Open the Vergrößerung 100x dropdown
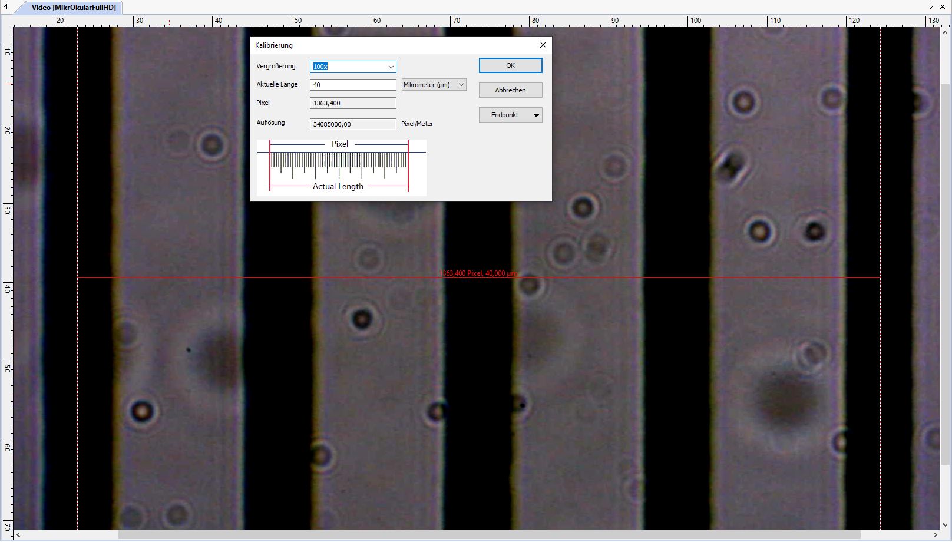This screenshot has width=952, height=542. 390,67
